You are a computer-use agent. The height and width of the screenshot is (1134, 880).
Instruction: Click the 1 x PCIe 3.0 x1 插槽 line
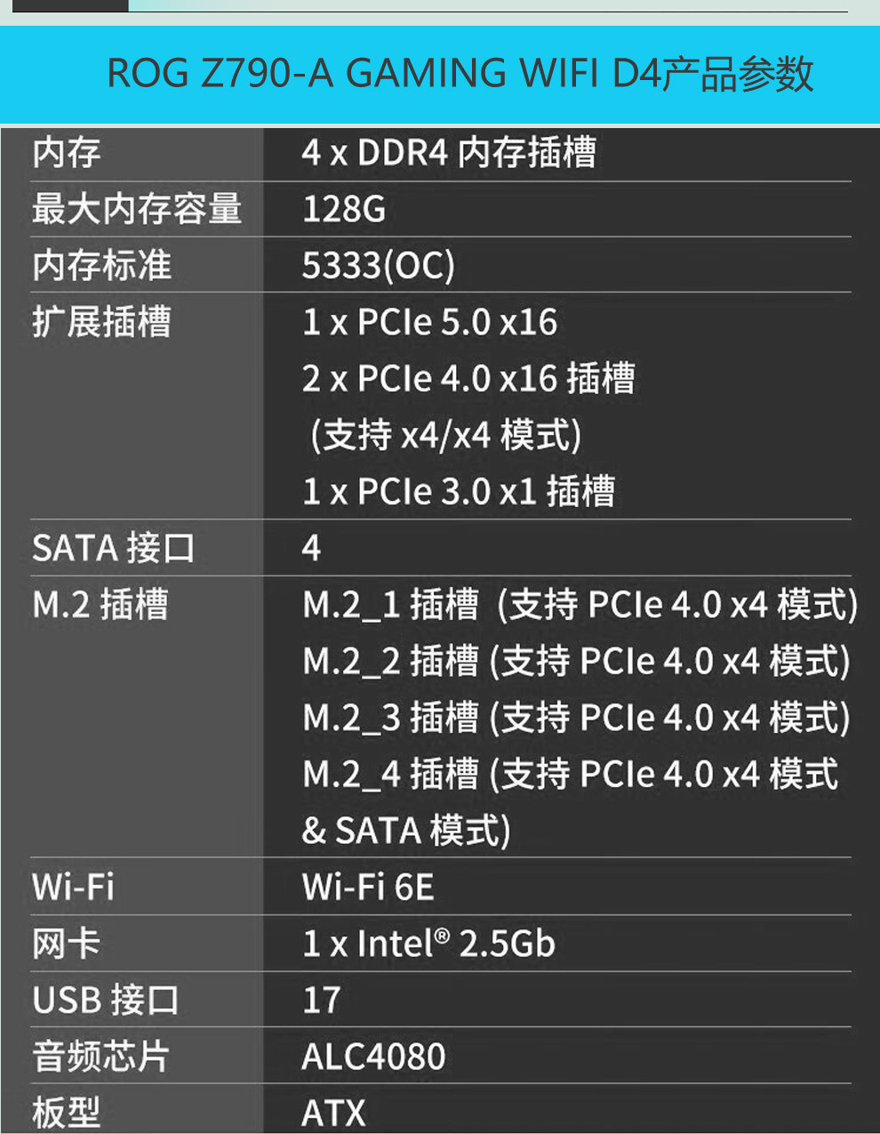(x=459, y=492)
